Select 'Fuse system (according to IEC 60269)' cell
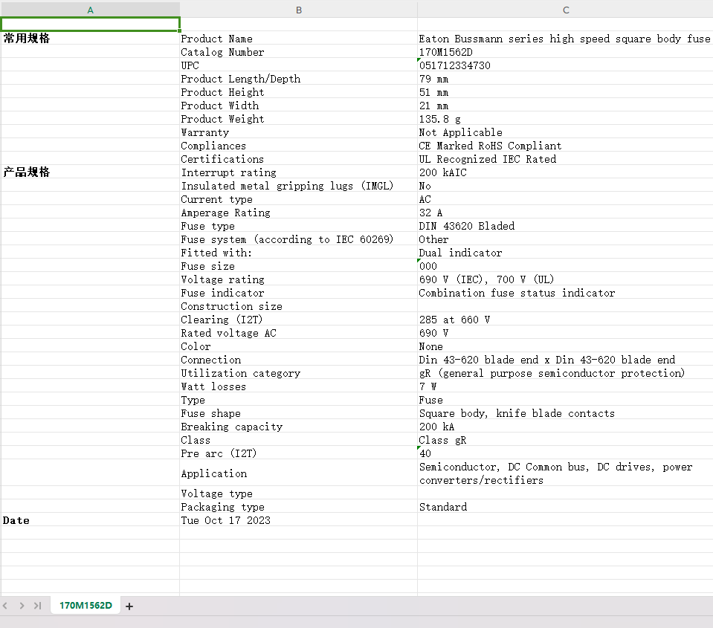The image size is (713, 628). (x=298, y=239)
